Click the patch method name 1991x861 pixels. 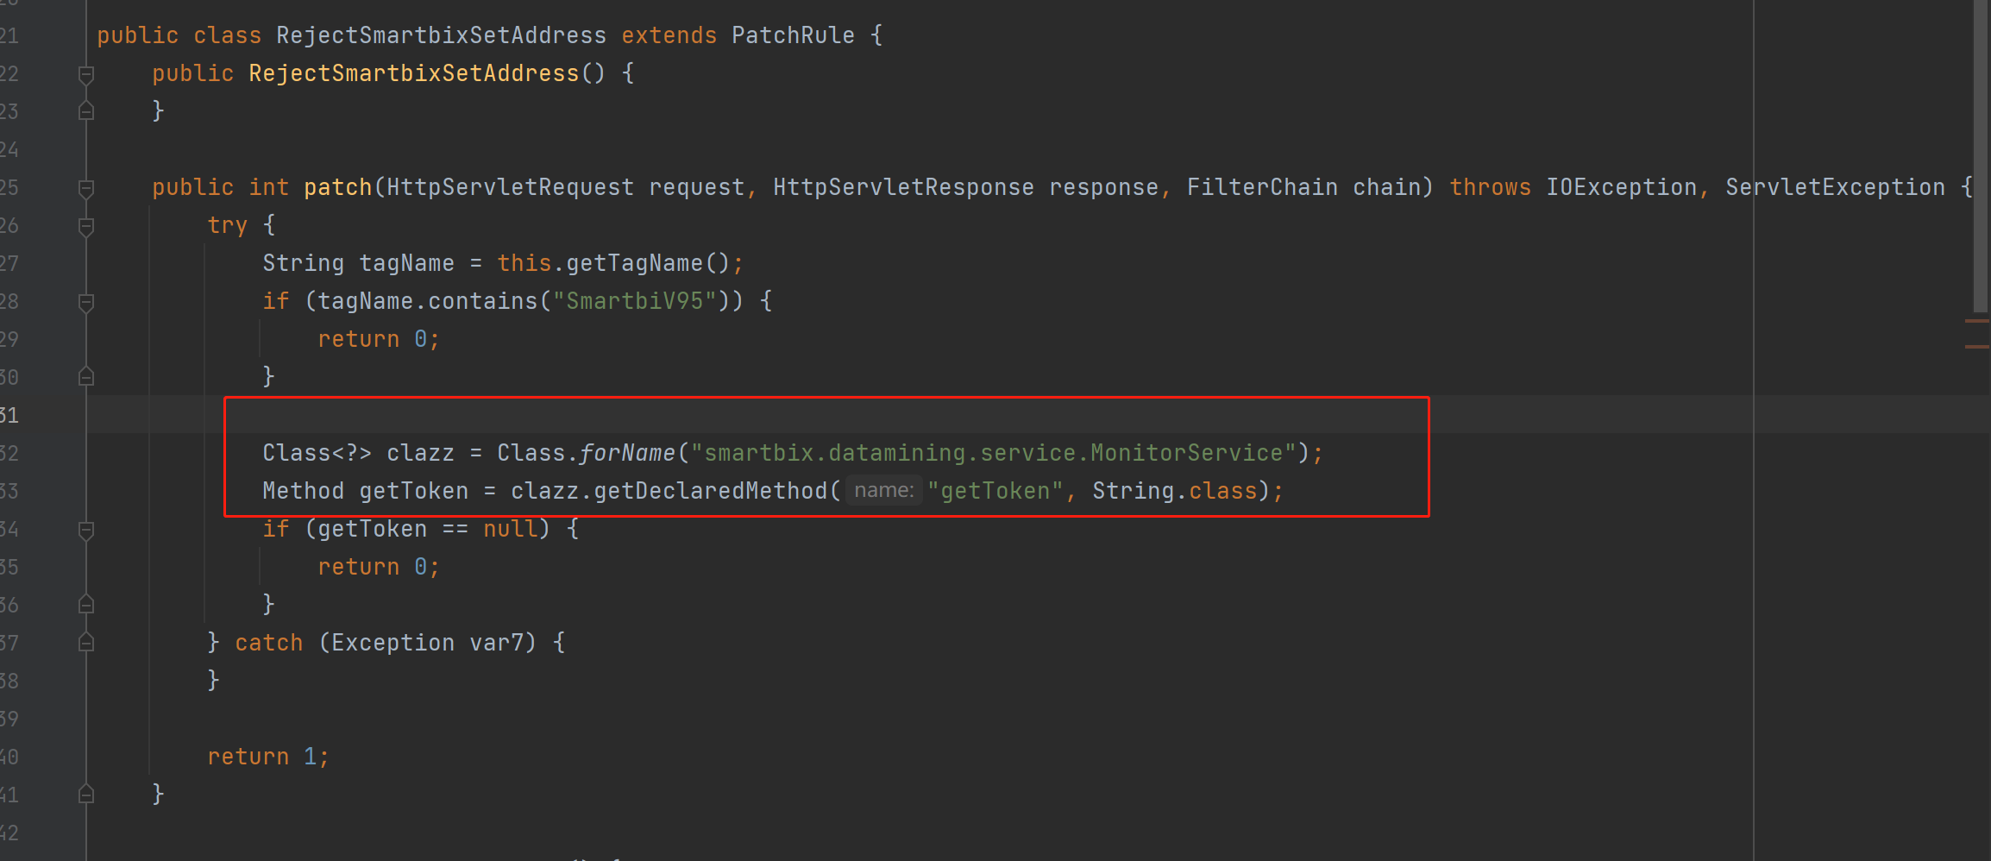337,187
